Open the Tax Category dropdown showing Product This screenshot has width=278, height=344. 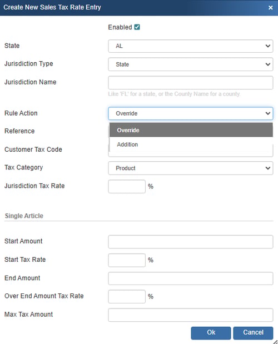pyautogui.click(x=191, y=168)
